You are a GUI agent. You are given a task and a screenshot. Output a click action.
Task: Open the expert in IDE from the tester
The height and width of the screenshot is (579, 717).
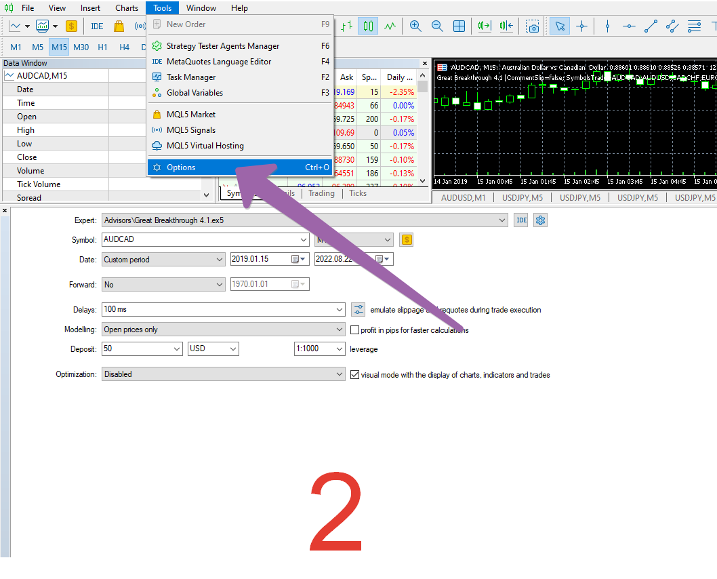point(521,220)
